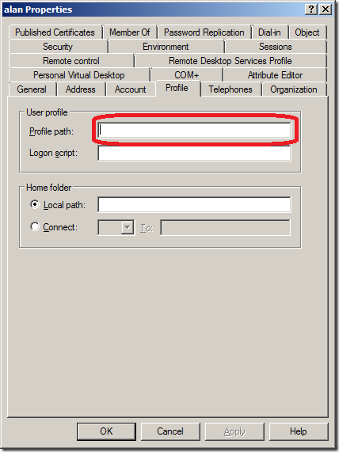Screen dimensions: 339x452
Task: Click into the Logon script field
Action: click(194, 153)
